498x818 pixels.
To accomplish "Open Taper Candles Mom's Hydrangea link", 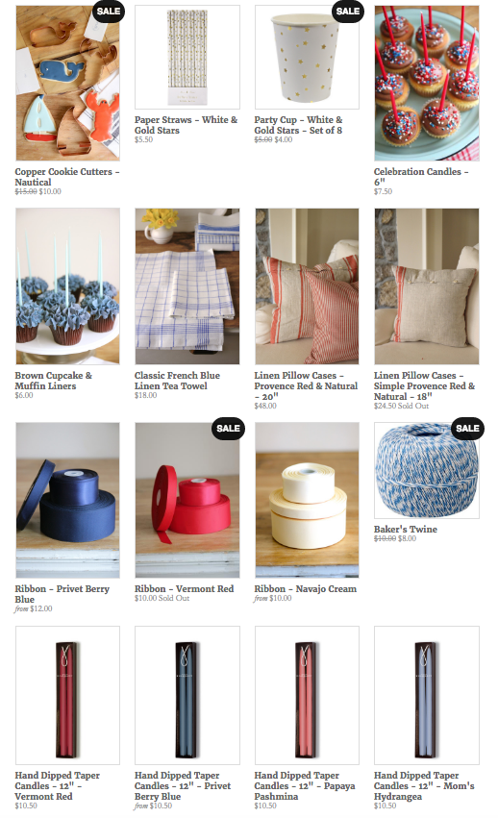I will pyautogui.click(x=424, y=785).
